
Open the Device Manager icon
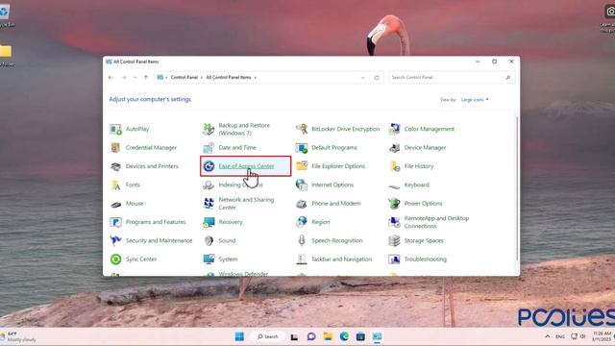[394, 147]
